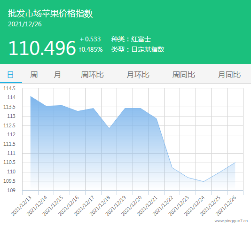Click the chart dip at 2021/12/18

tap(109, 128)
